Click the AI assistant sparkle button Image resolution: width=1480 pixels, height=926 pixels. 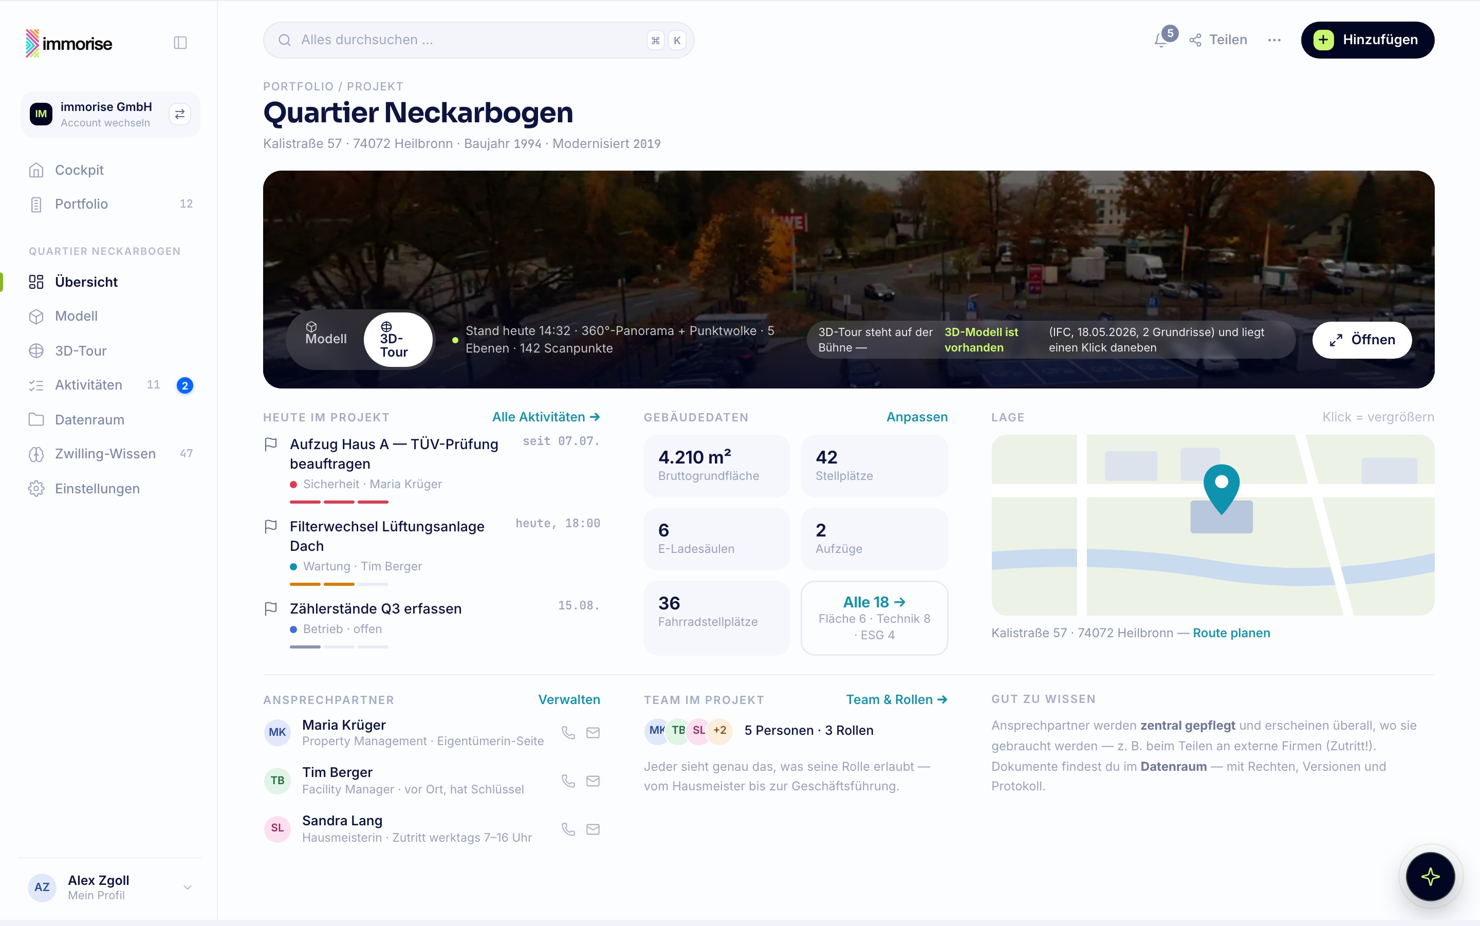1430,877
